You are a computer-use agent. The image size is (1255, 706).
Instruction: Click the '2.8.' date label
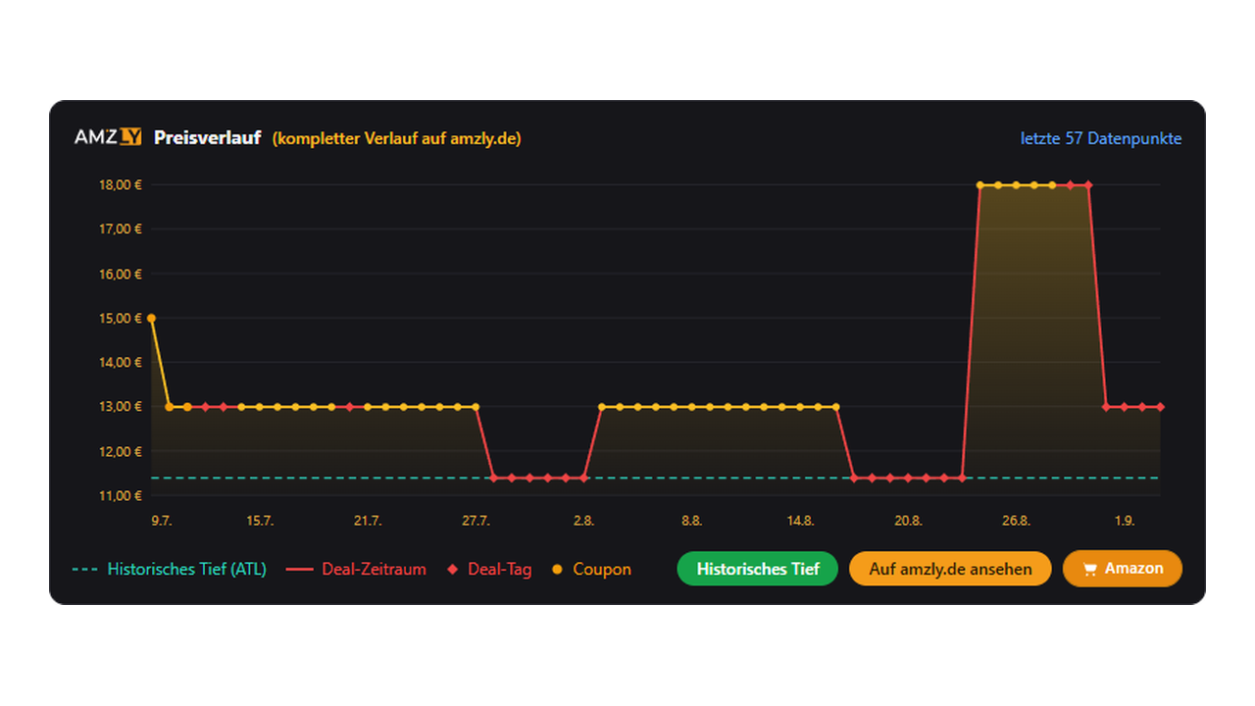tap(583, 521)
